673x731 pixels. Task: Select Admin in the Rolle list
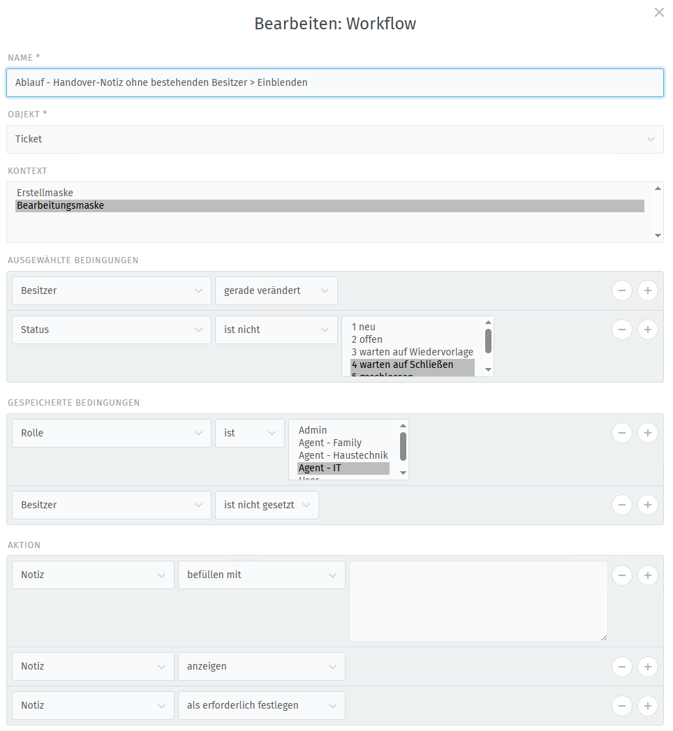click(313, 430)
